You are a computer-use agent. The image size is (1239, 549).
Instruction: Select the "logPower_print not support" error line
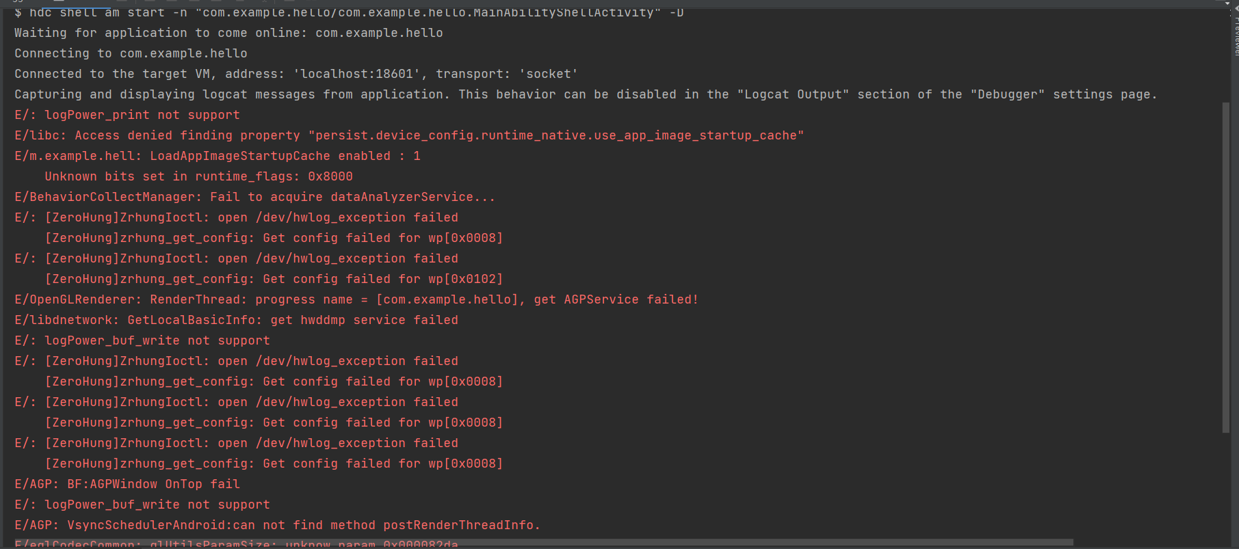127,115
